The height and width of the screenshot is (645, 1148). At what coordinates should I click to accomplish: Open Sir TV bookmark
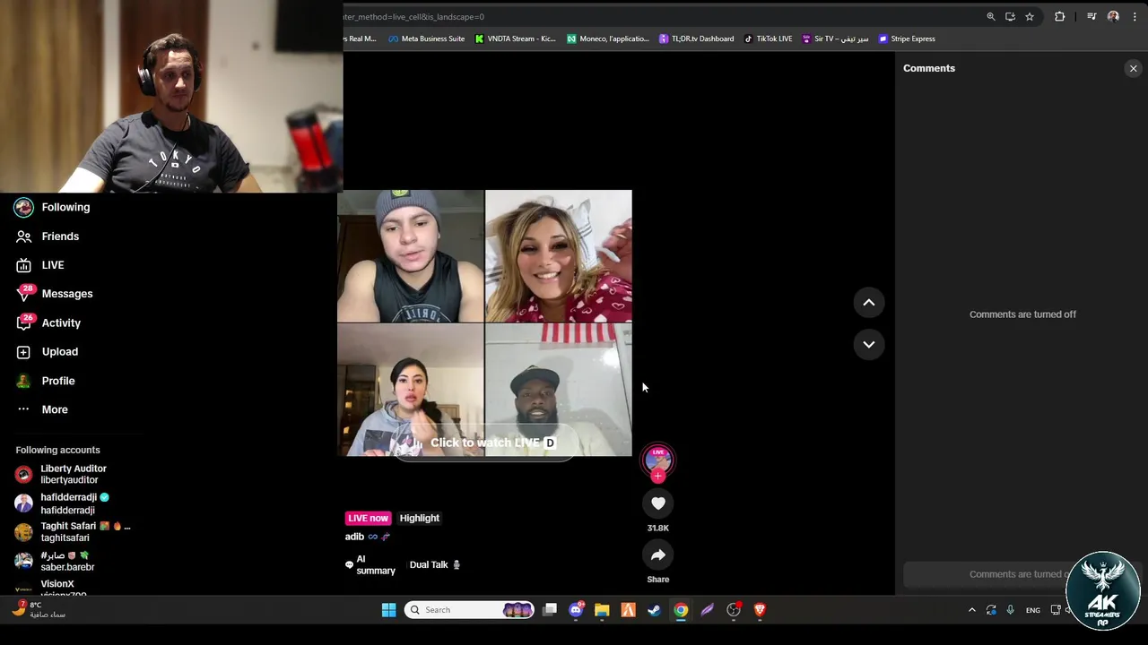[x=835, y=39]
